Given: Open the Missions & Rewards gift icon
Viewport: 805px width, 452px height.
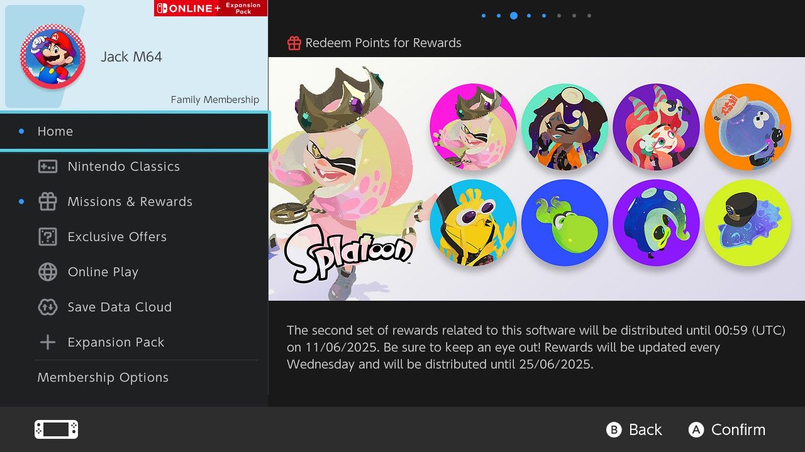Looking at the screenshot, I should tap(47, 202).
